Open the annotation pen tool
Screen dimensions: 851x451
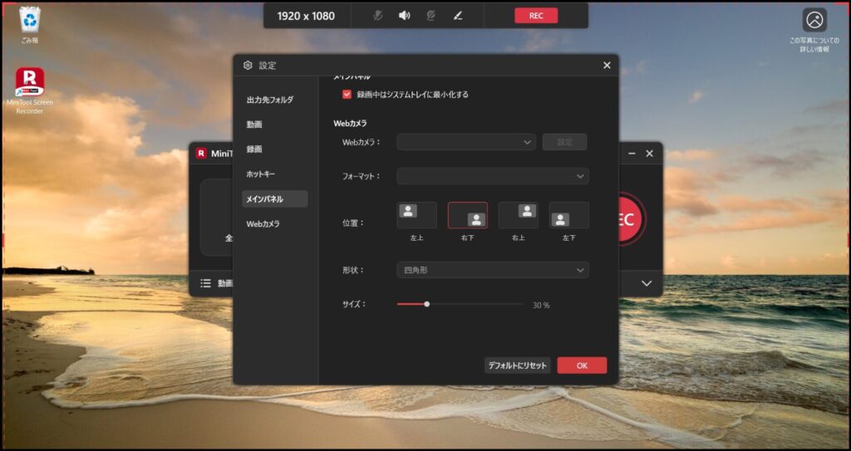(457, 15)
